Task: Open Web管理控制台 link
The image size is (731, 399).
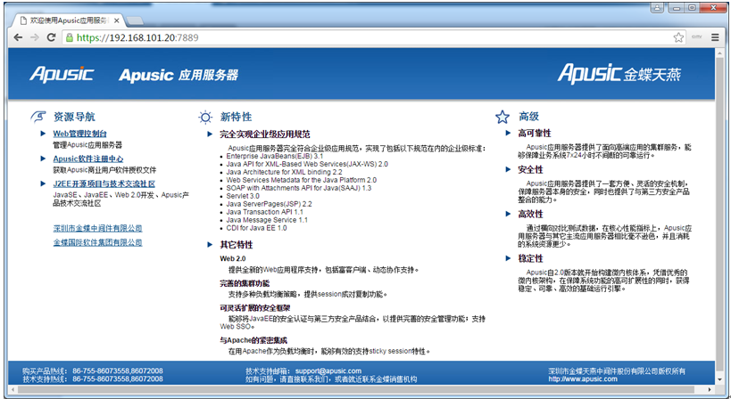Action: 79,134
